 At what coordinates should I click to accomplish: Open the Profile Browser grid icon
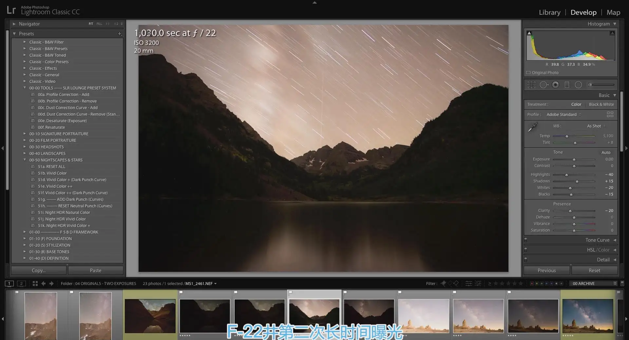(x=610, y=114)
